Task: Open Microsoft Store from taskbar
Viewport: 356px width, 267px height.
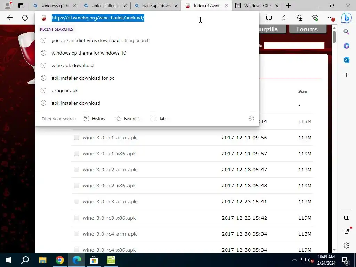Action: [94, 260]
